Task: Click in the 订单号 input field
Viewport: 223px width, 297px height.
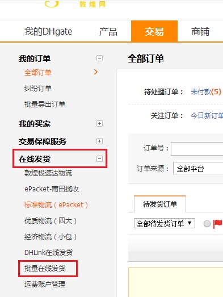Action: 197,149
